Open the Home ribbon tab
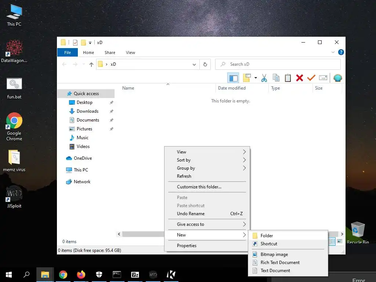 pos(88,53)
